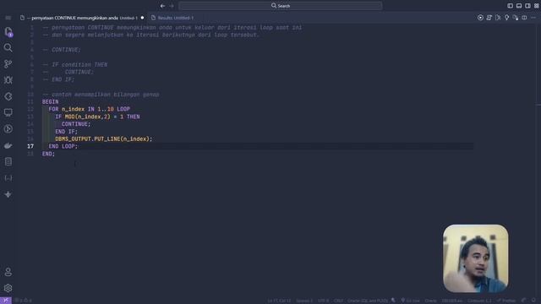Click the Go Live status bar item

[410, 301]
